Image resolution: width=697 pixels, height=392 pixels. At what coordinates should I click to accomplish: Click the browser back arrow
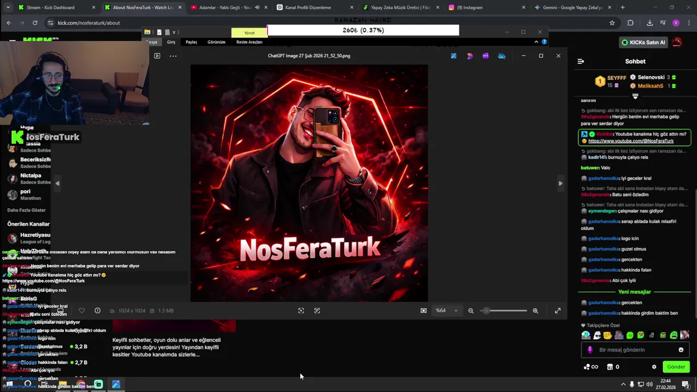pos(9,23)
